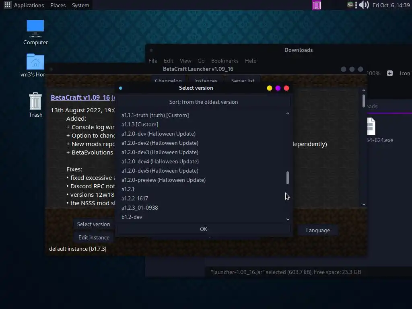Click the default instance [b1.7.3] label
Viewport: 412px width, 309px height.
coord(78,249)
